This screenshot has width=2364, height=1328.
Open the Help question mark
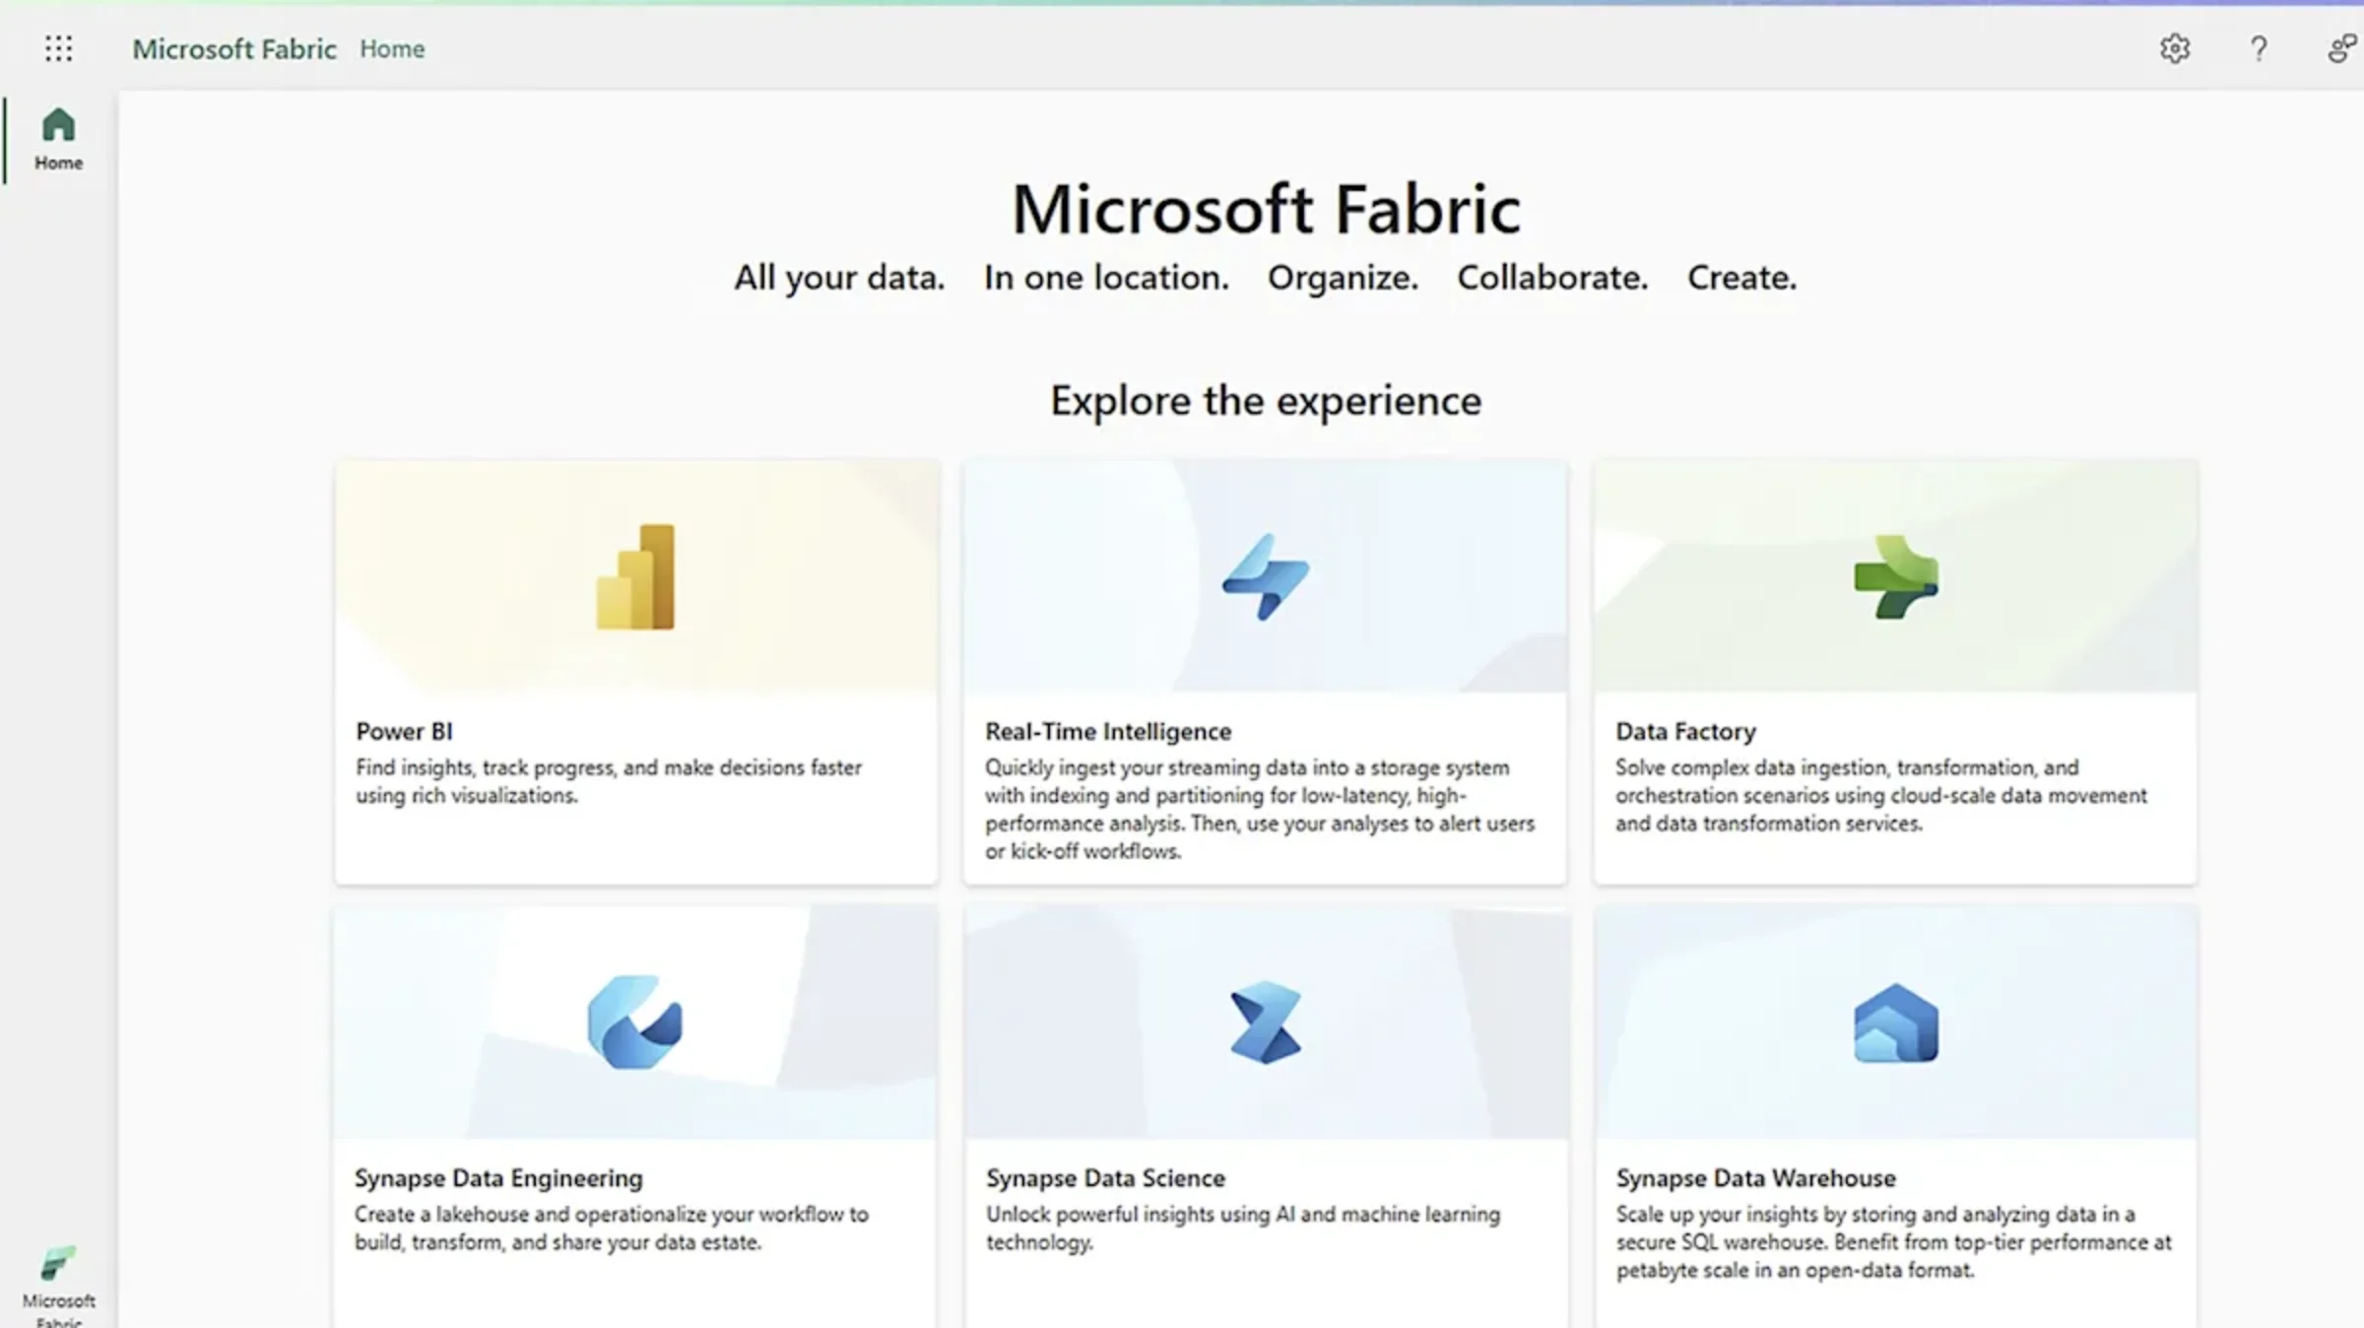click(2258, 48)
